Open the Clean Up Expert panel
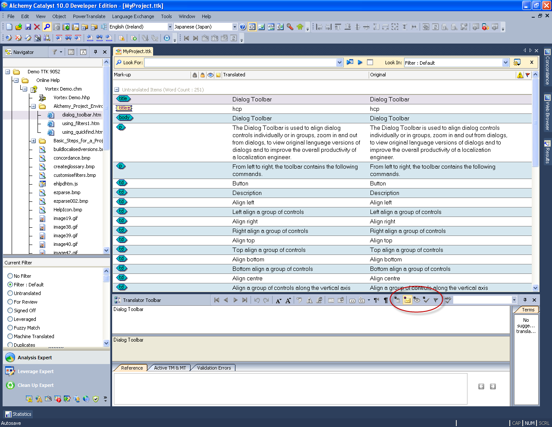 click(x=35, y=385)
